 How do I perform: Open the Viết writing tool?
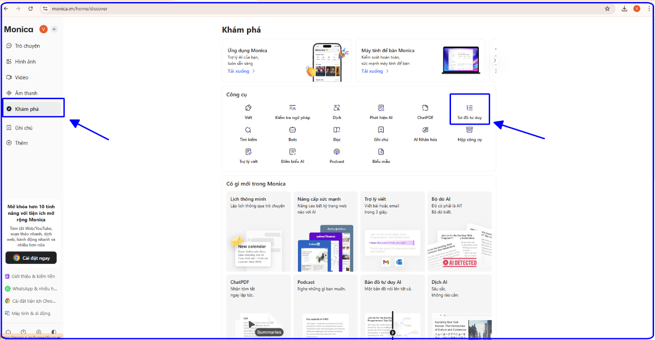pos(248,112)
